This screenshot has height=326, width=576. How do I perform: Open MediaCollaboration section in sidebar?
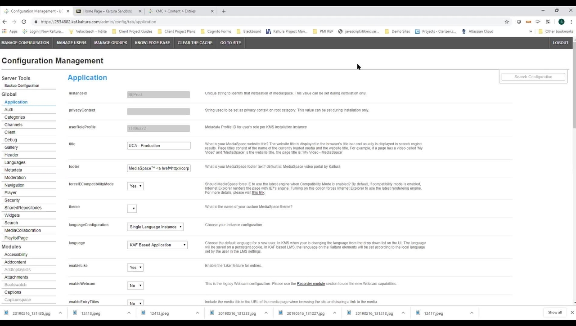click(22, 230)
